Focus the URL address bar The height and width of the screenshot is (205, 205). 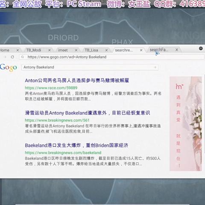(x=112, y=57)
